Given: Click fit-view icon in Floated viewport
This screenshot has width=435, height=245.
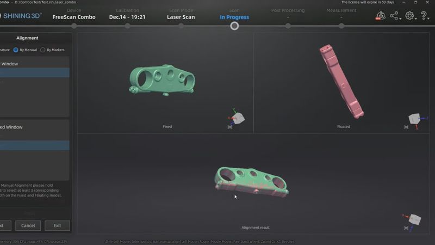Looking at the screenshot, I should coord(406,127).
